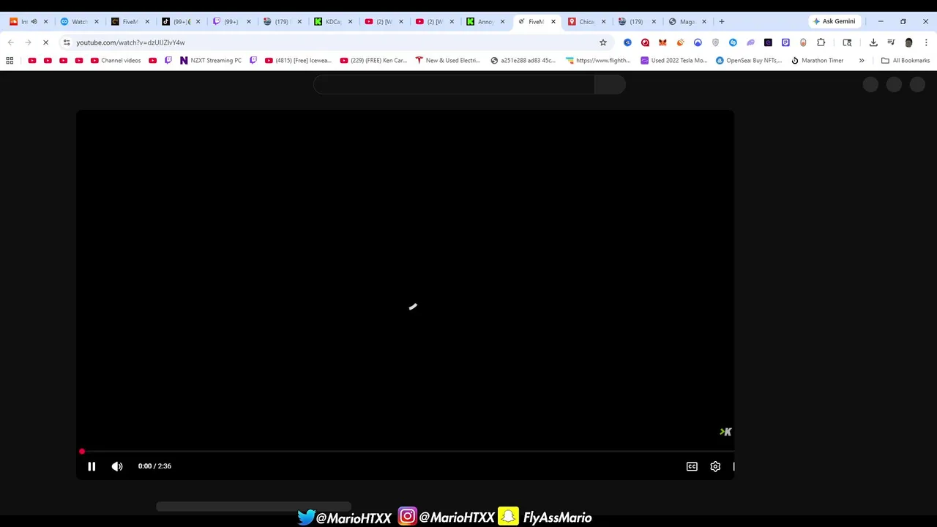Open the purple Phantom ghost extension
937x527 pixels.
point(750,42)
